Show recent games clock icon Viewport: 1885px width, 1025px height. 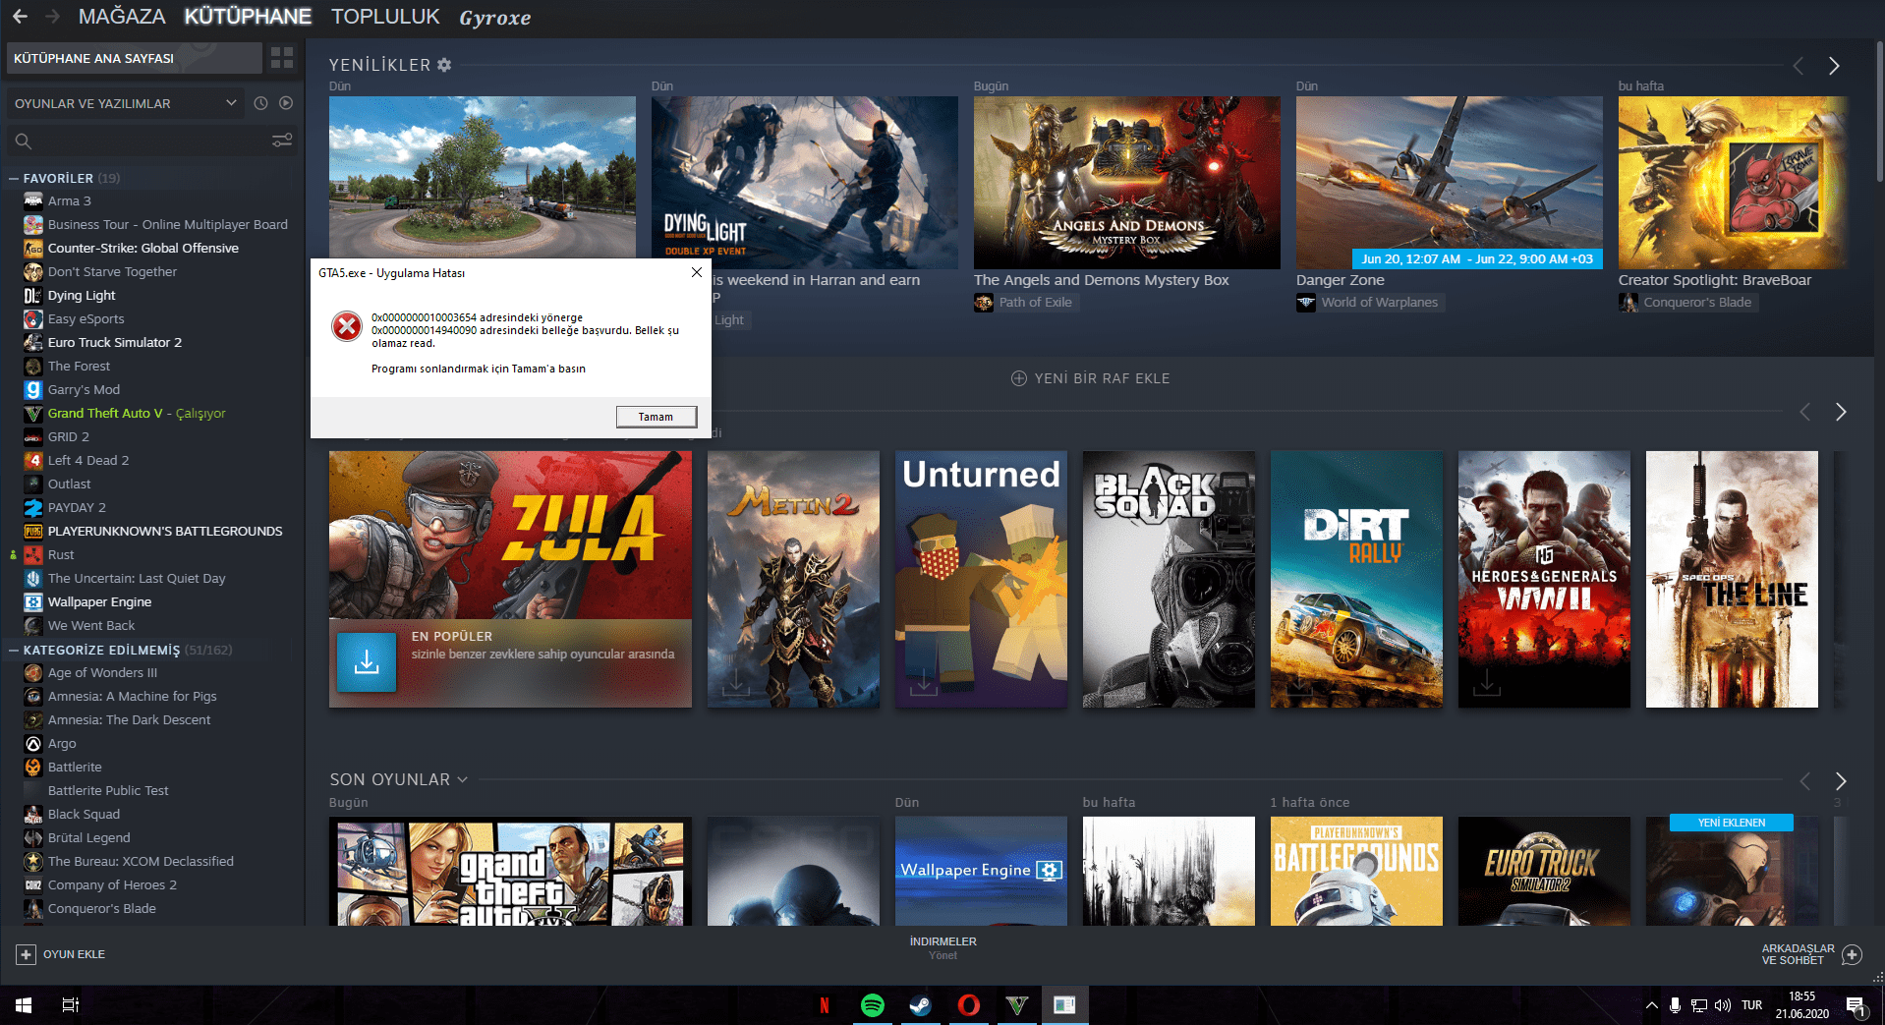point(260,103)
